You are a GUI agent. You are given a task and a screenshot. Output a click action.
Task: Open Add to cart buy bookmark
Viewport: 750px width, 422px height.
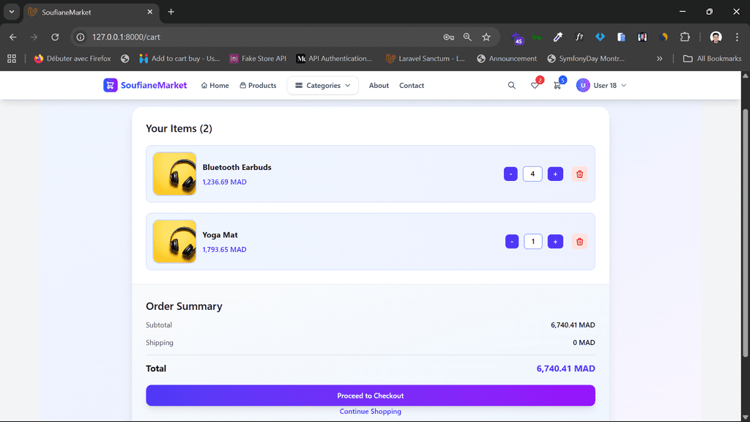(179, 59)
